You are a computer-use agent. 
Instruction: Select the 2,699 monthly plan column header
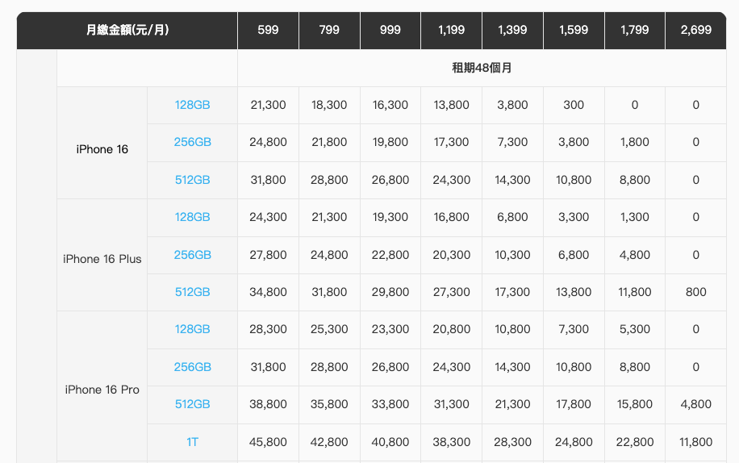coord(695,30)
